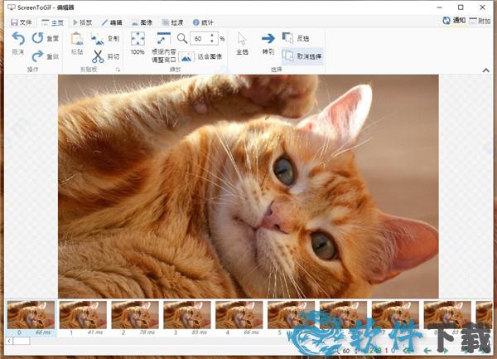Click the Fit Image (适合图像) button
The image size is (497, 359).
187,56
